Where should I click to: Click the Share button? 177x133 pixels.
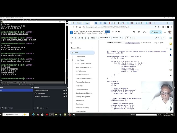(155, 32)
